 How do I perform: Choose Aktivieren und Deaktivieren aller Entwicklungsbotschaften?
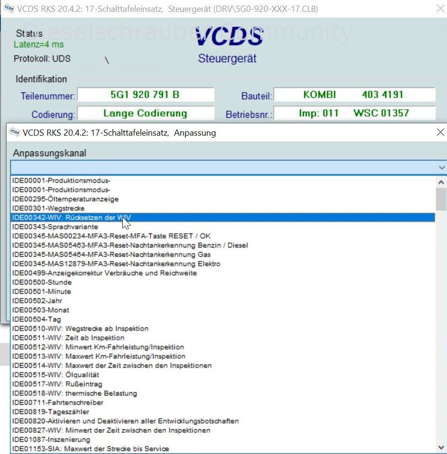tap(223, 421)
